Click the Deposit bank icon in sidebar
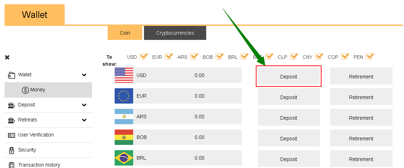Image resolution: width=404 pixels, height=168 pixels. pyautogui.click(x=11, y=105)
